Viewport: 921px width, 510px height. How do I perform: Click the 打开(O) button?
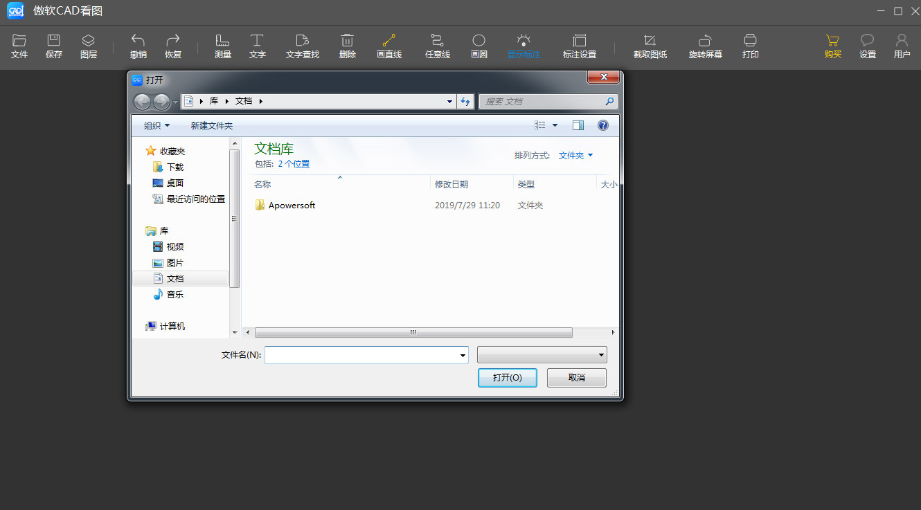pos(508,377)
